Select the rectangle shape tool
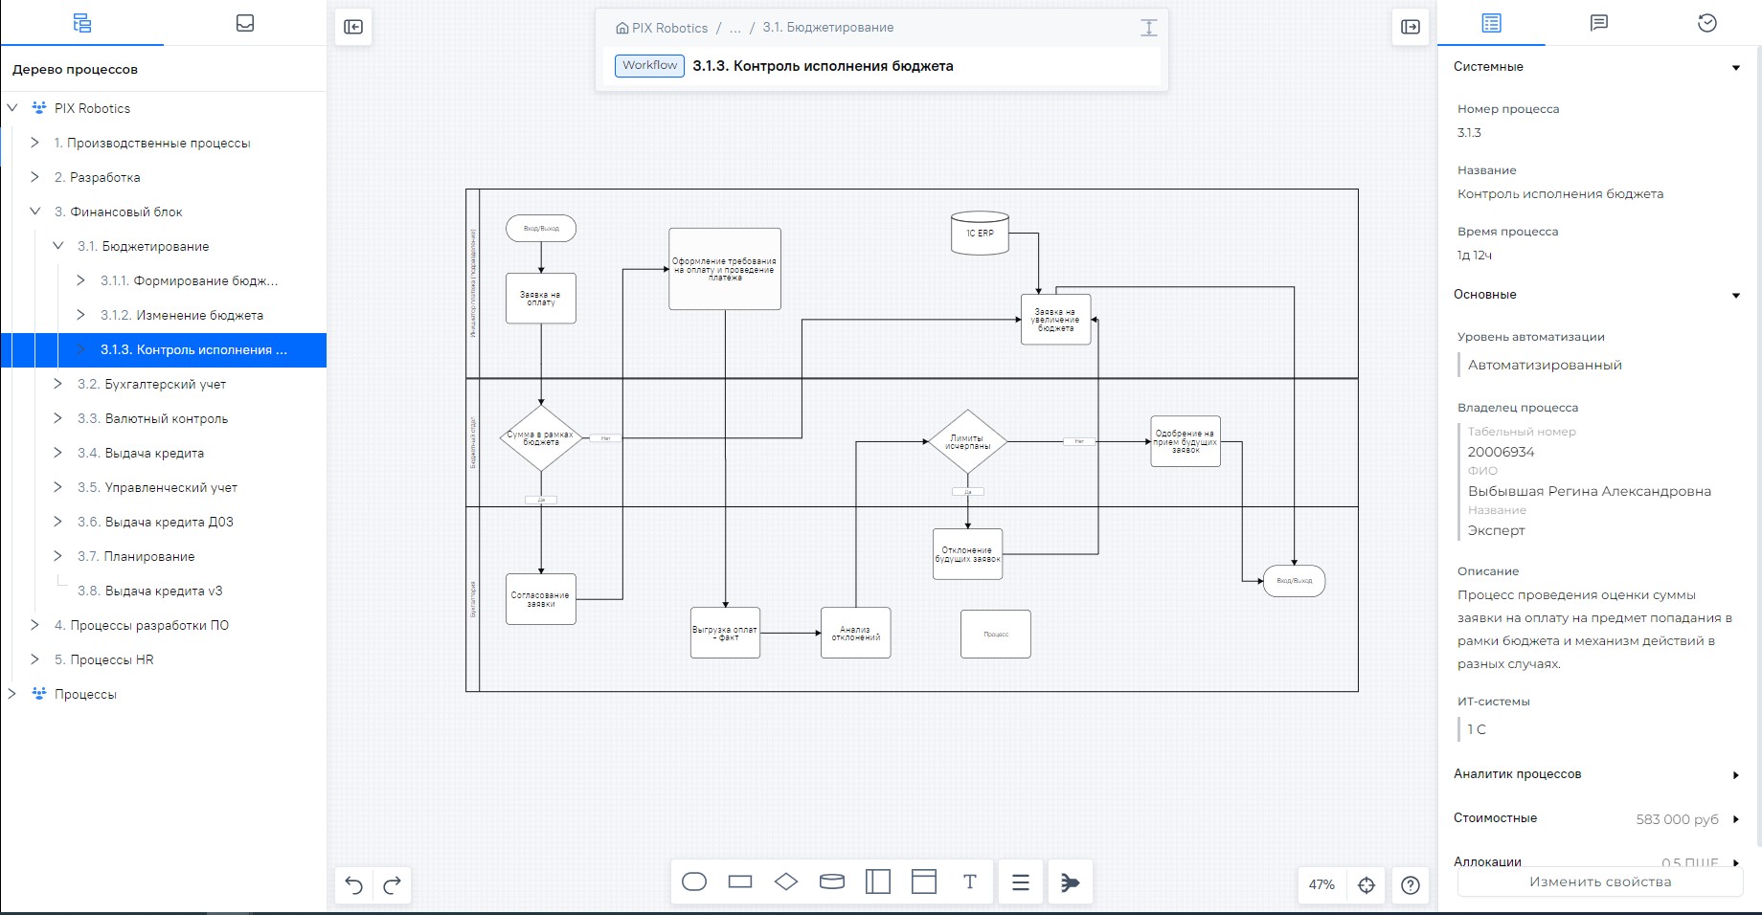Screen dimensions: 1762x915 pos(740,882)
